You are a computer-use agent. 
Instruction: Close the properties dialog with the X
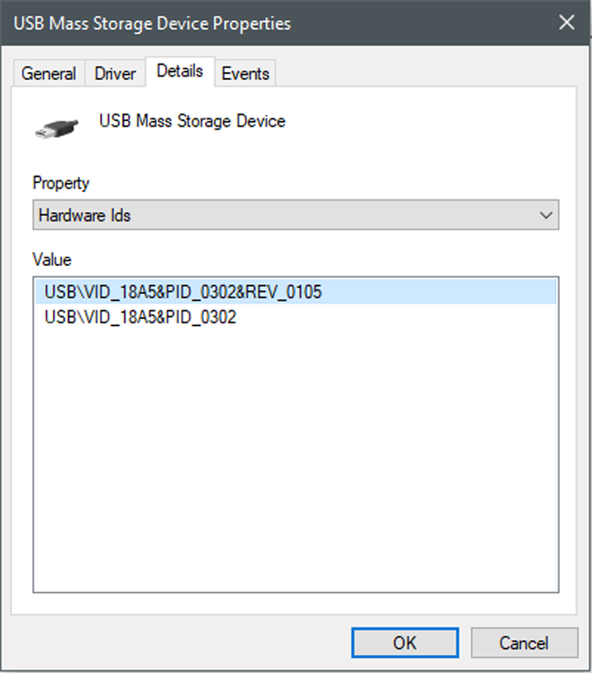point(566,23)
